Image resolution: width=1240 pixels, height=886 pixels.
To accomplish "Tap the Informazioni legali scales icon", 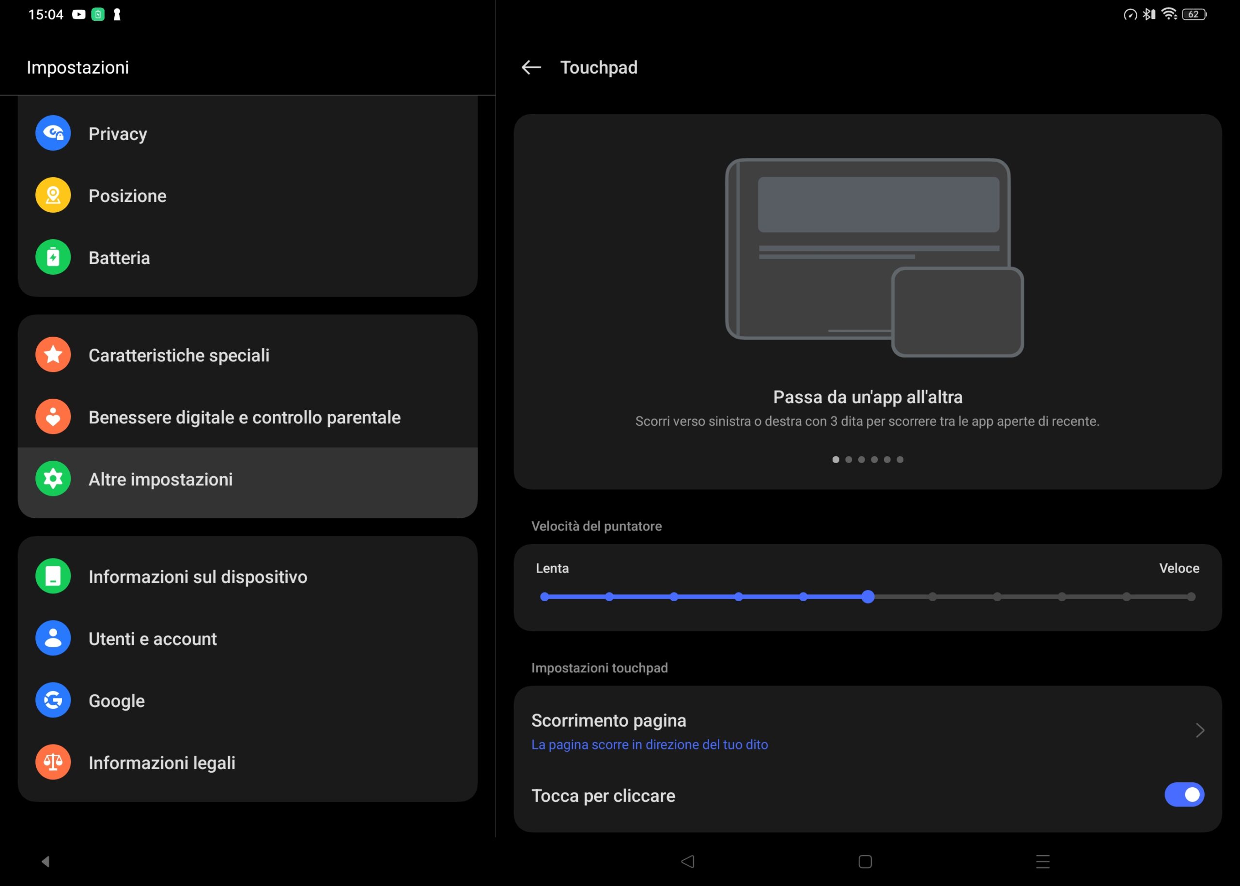I will (53, 762).
